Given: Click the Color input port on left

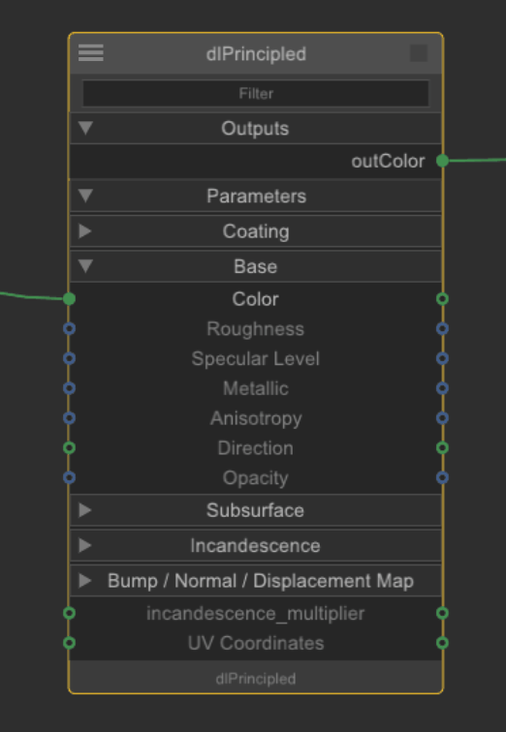Looking at the screenshot, I should tap(69, 299).
